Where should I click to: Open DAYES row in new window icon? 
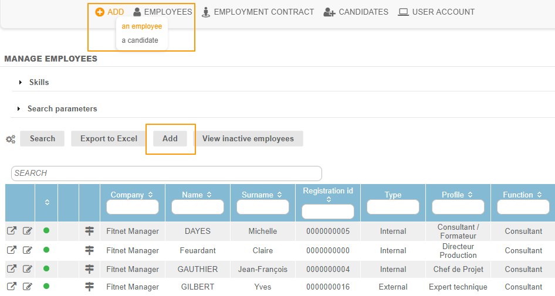pos(12,231)
